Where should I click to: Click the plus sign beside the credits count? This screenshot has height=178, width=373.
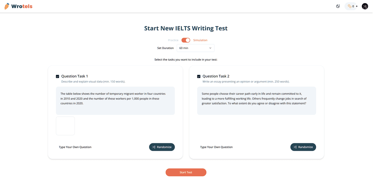pos(357,6)
